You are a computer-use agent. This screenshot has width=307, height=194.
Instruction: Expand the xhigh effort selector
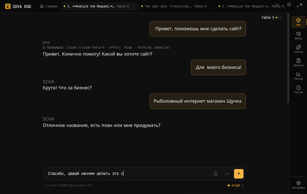point(235,185)
